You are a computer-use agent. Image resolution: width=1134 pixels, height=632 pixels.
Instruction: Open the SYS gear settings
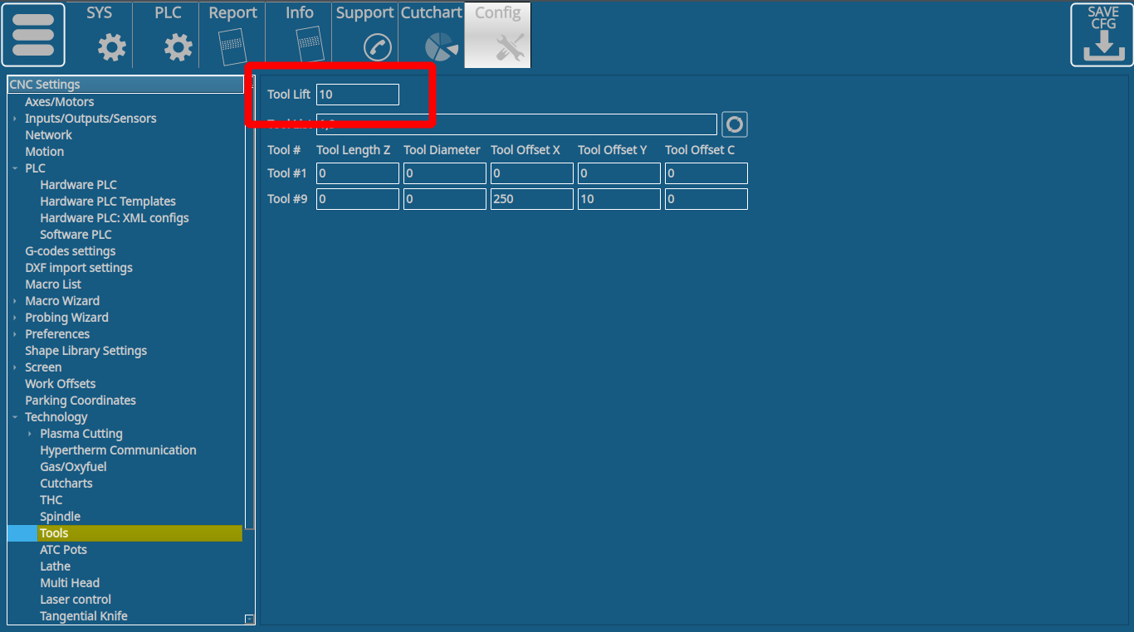[112, 48]
